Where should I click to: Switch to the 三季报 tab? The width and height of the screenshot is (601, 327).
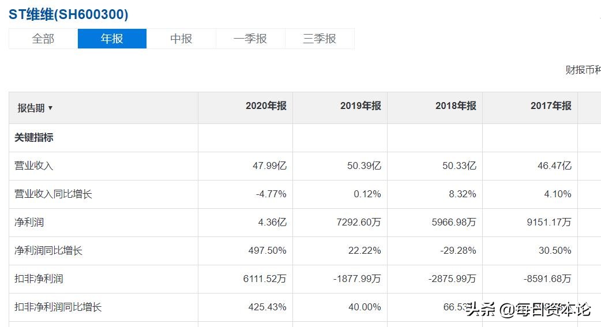320,39
